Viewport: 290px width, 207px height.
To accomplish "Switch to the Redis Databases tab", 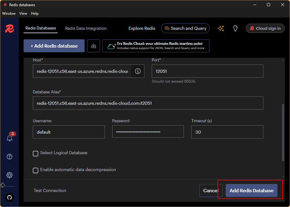I will click(x=41, y=28).
